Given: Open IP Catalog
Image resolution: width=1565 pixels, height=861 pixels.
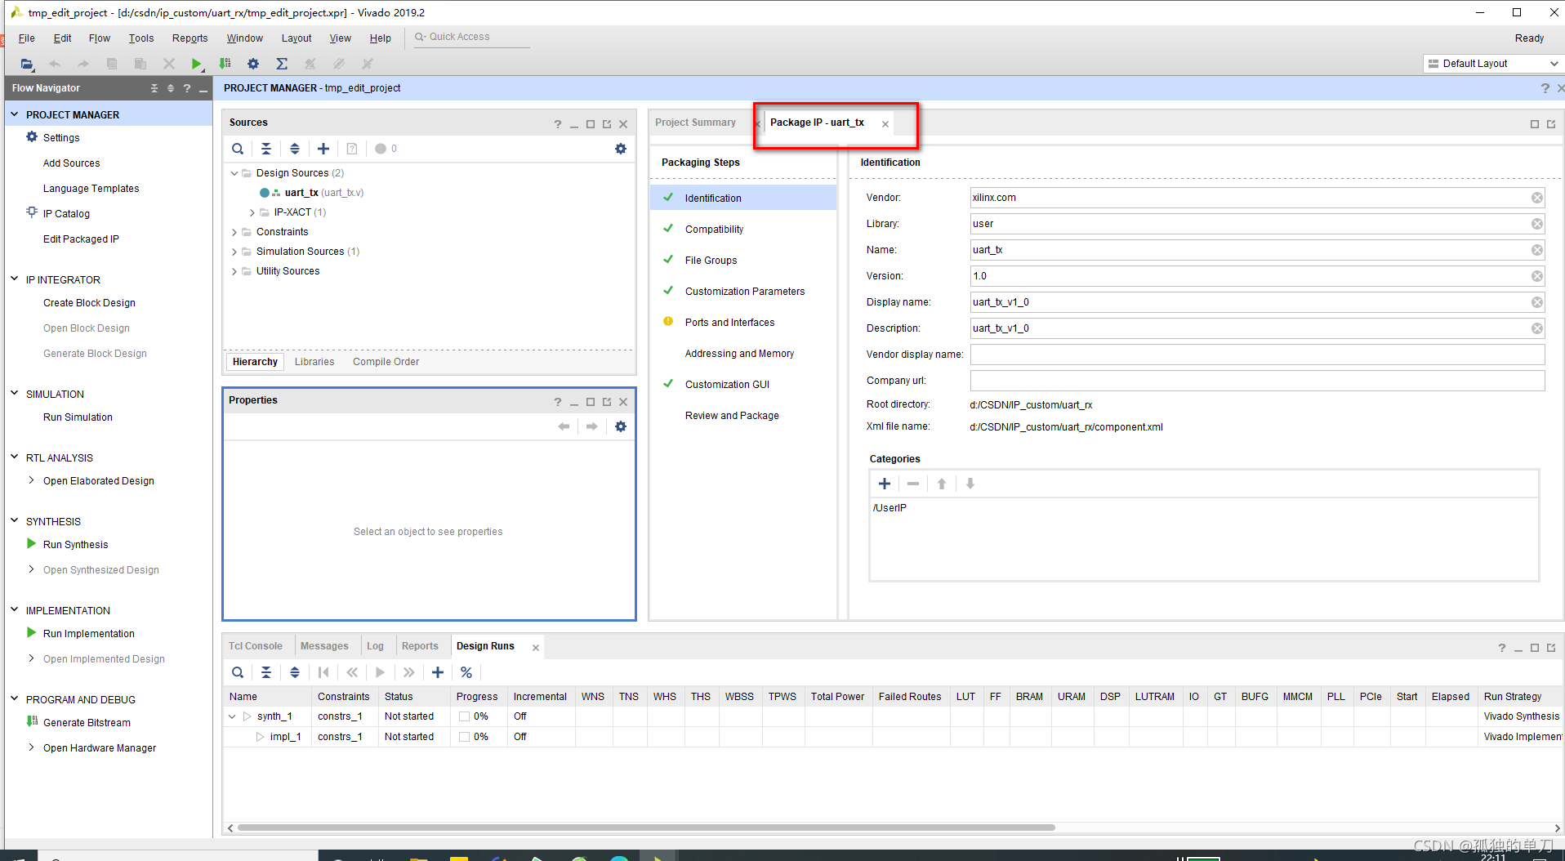Looking at the screenshot, I should coord(66,214).
